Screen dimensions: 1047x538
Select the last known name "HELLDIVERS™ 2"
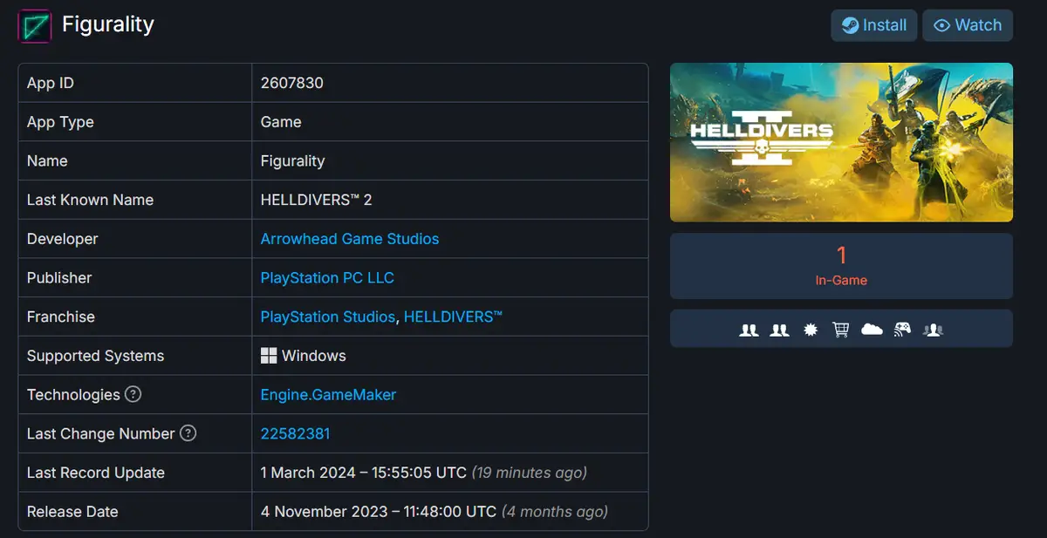point(317,200)
